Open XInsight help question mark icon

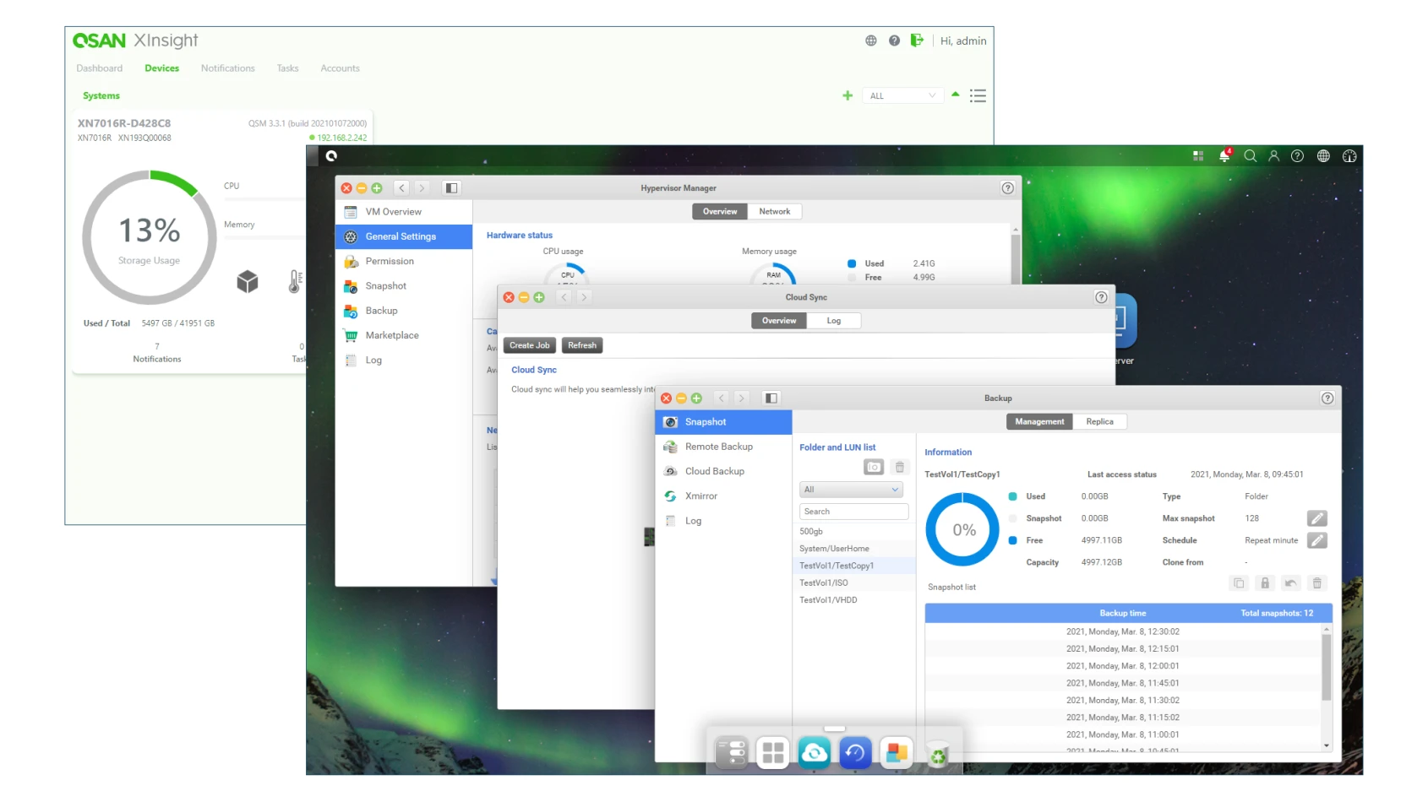(x=894, y=41)
